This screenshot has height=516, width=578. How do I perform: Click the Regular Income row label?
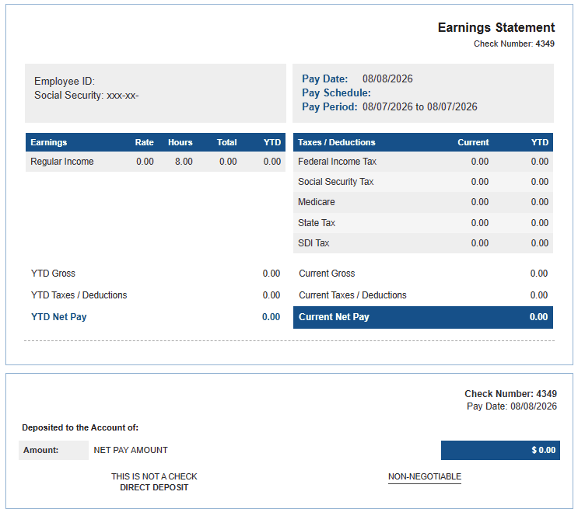[x=62, y=162]
